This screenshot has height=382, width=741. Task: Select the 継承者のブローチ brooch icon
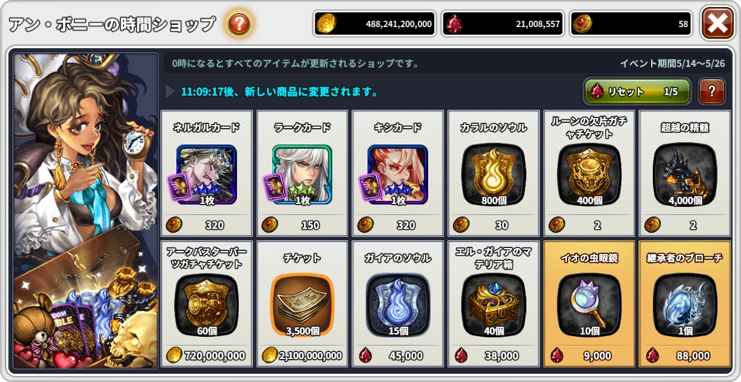click(685, 305)
